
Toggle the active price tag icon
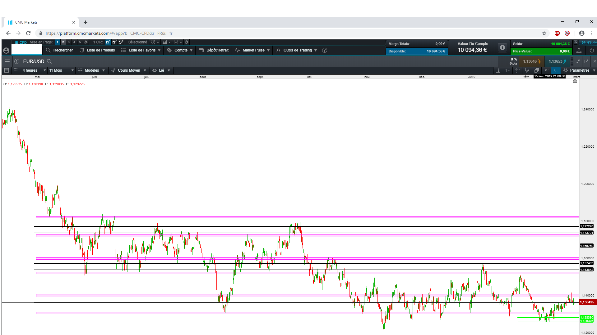[556, 70]
